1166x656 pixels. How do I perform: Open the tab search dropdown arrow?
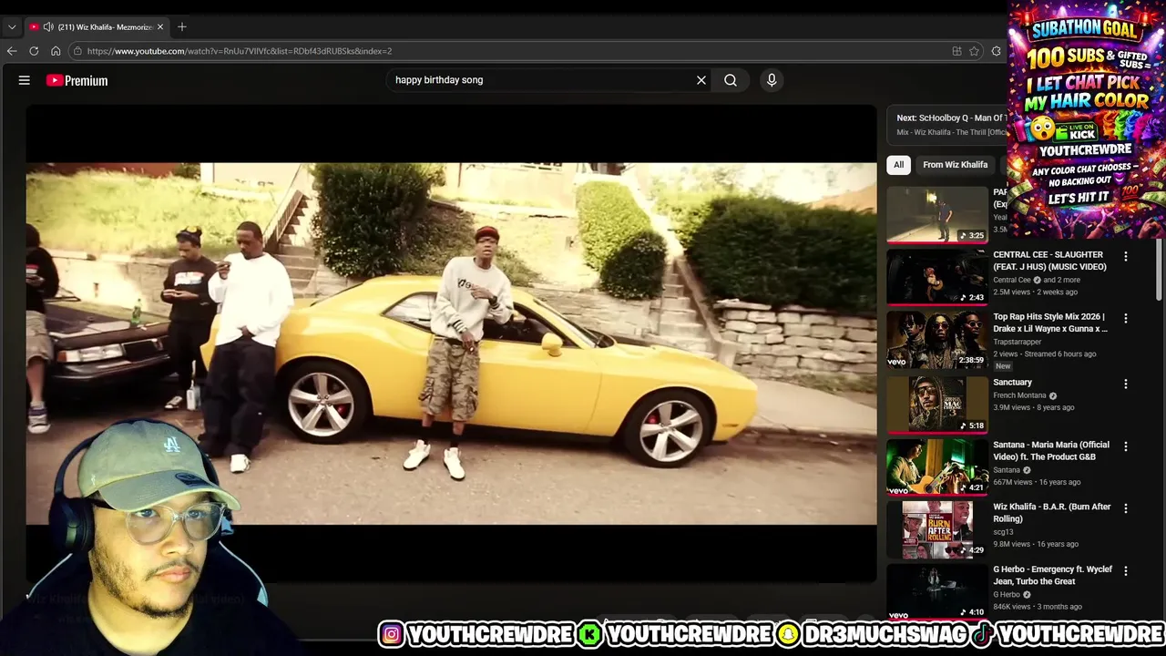12,26
